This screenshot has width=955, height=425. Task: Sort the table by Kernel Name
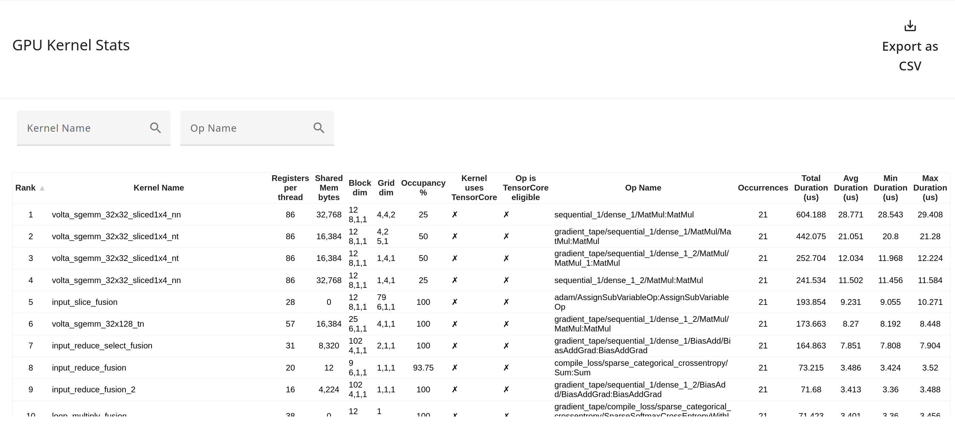(x=159, y=188)
